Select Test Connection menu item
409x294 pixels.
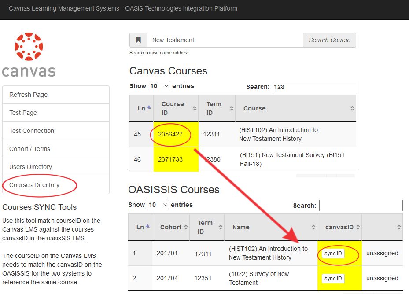click(56, 131)
